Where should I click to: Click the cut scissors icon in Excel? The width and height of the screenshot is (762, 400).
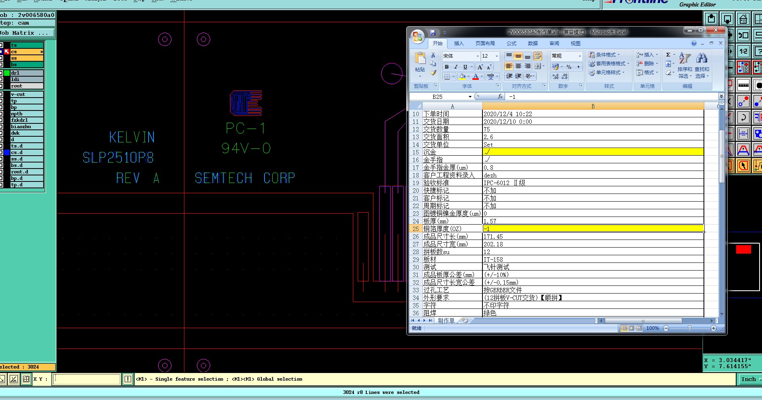point(433,55)
